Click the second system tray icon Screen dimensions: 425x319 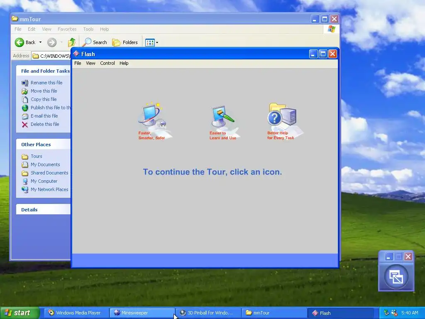pos(394,313)
